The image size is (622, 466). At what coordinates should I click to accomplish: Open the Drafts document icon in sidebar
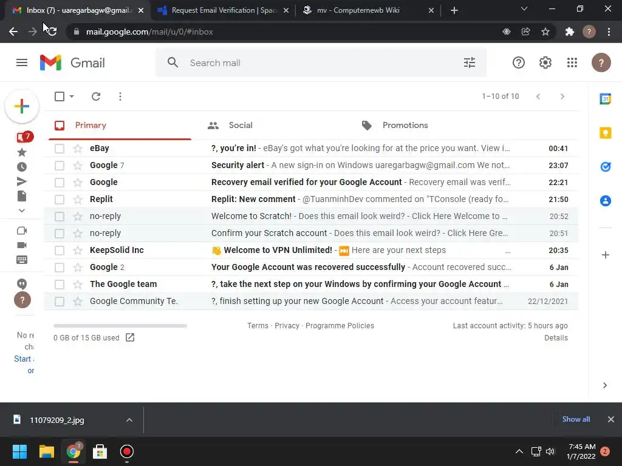(x=22, y=196)
